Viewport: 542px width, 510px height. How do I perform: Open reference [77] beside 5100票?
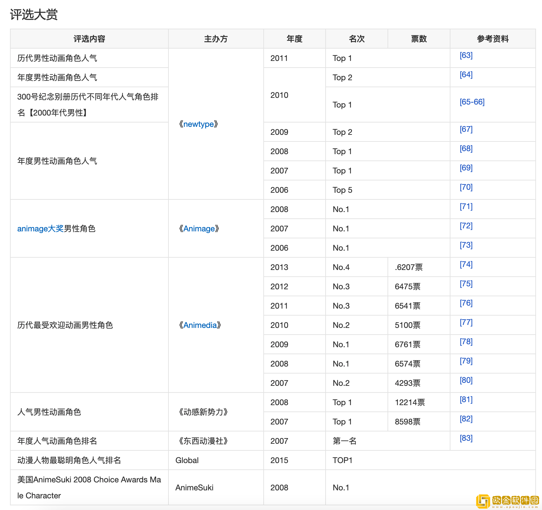point(466,322)
